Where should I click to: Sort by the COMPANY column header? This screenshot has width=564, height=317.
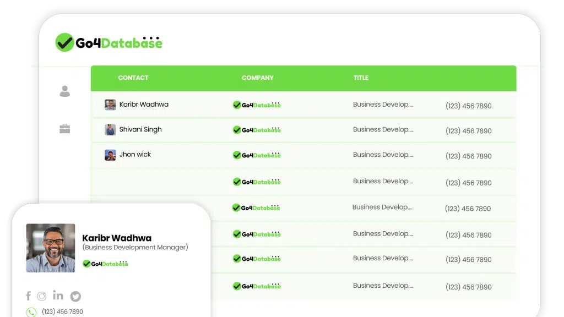(258, 78)
